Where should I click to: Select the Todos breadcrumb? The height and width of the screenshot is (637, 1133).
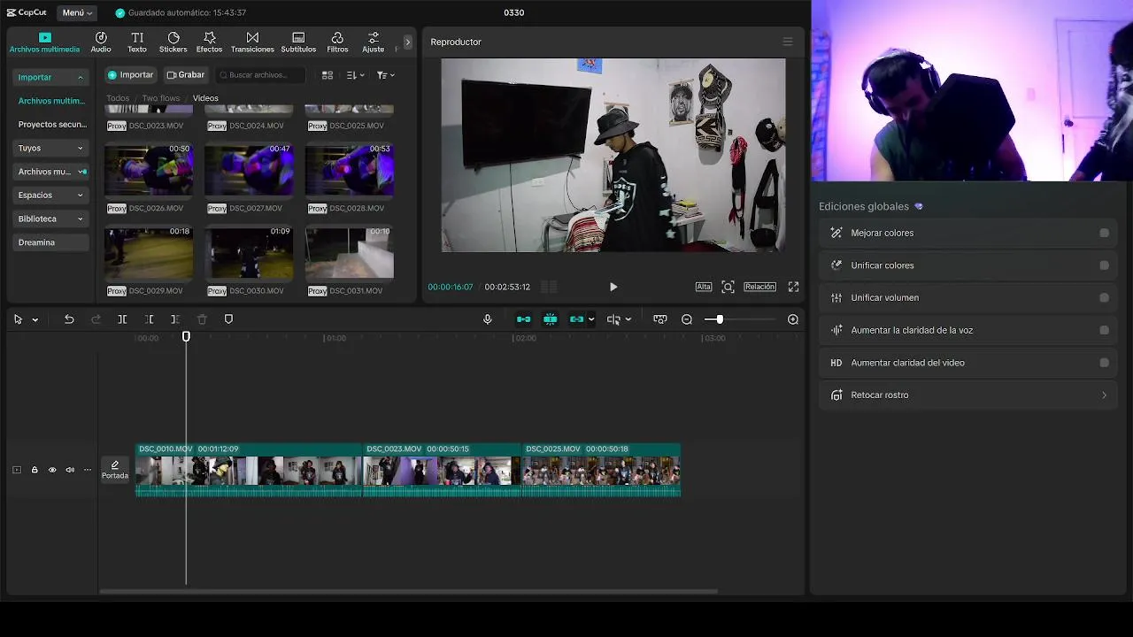pyautogui.click(x=118, y=98)
